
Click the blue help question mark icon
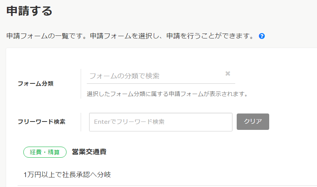click(262, 36)
